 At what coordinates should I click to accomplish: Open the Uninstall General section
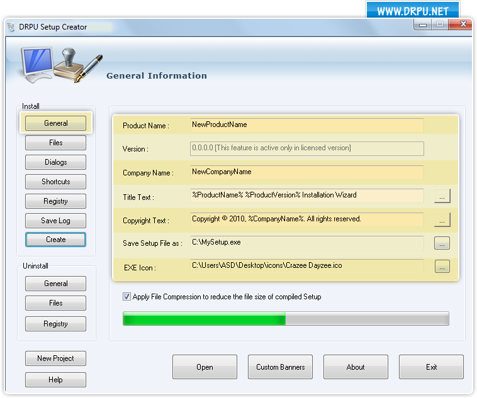pyautogui.click(x=55, y=284)
